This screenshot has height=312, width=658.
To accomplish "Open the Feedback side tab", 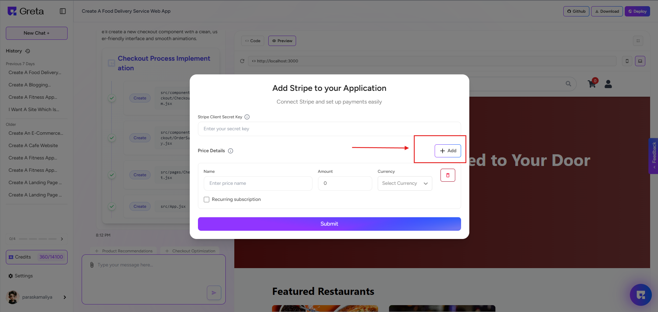I will point(654,156).
